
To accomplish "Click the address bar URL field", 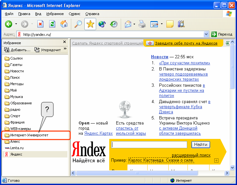I will coord(113,34).
